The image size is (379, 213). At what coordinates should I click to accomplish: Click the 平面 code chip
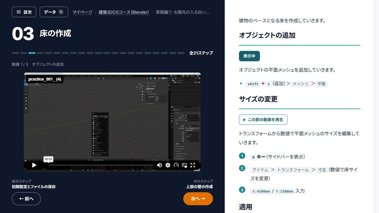click(321, 84)
